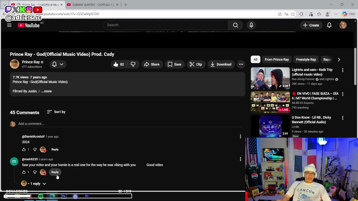Image resolution: width=358 pixels, height=201 pixels.
Task: Open more actions menu beside Download
Action: coord(241,64)
